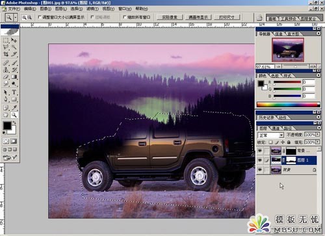Click the 打印尺寸 button
This screenshot has height=236, width=325.
(227, 17)
